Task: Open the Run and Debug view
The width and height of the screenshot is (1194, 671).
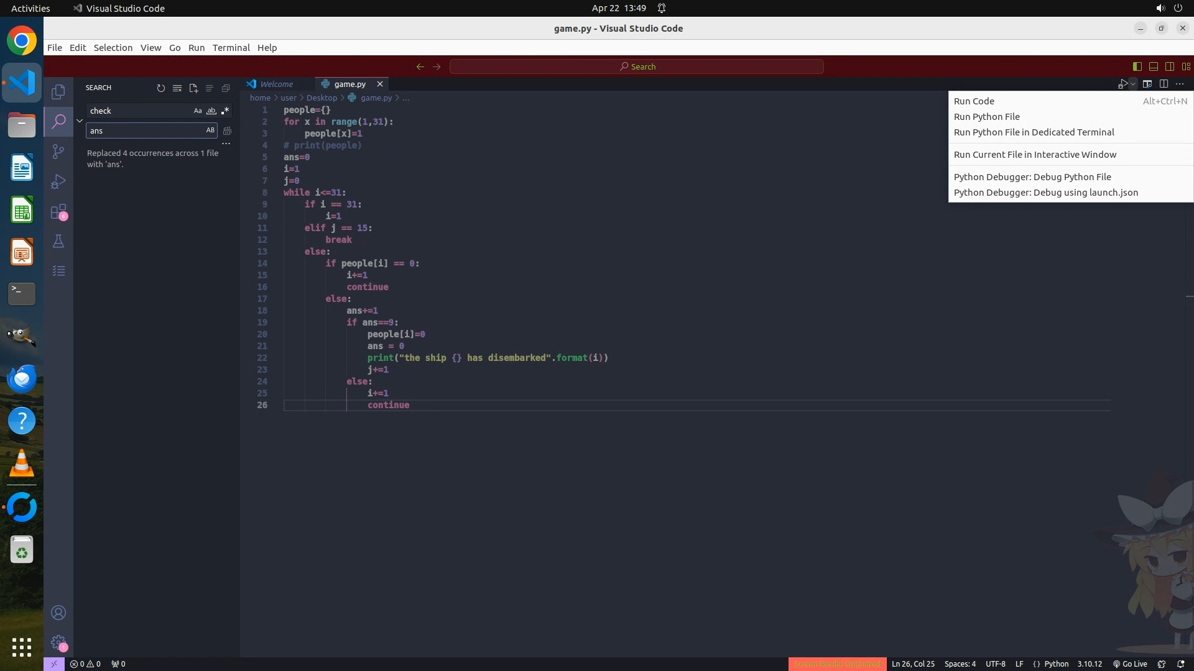Action: (58, 181)
